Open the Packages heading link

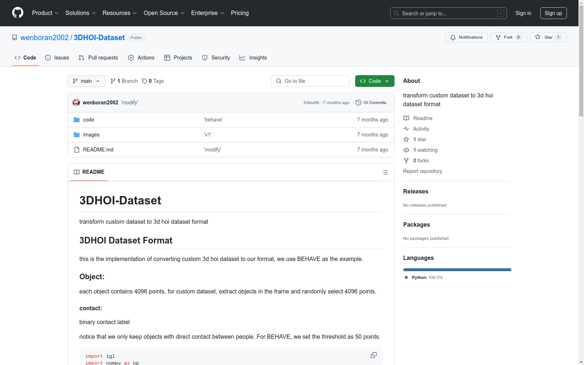click(416, 224)
